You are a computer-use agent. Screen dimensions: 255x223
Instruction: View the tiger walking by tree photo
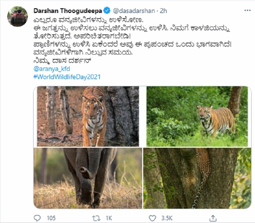[88, 116]
